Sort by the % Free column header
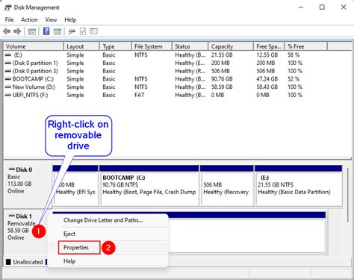 coord(306,46)
